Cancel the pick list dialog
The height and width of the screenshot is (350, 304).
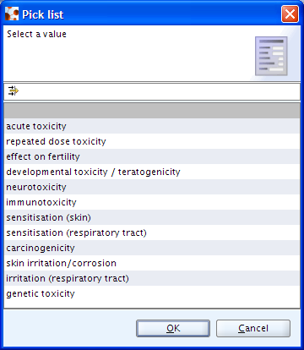coord(253,328)
